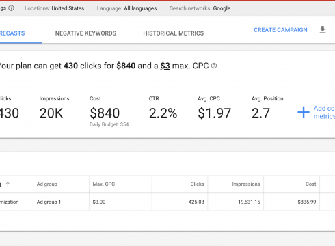Switch to the Negative Keywords tab

pos(85,33)
